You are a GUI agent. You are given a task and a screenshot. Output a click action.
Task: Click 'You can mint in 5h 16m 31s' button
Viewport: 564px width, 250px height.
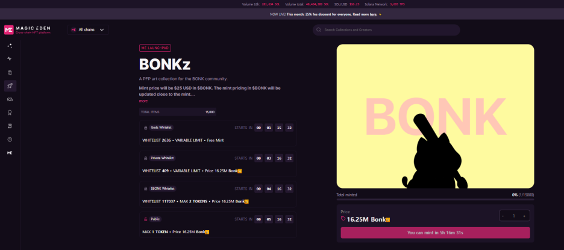pos(435,233)
